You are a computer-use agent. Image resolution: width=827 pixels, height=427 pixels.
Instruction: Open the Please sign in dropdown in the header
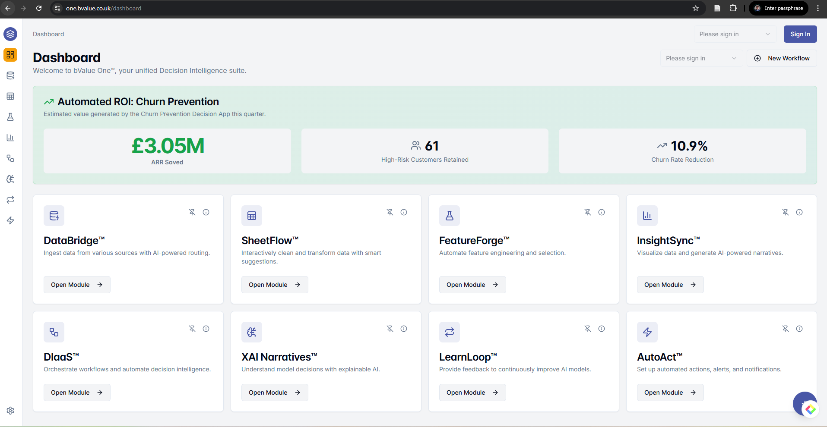pyautogui.click(x=734, y=34)
